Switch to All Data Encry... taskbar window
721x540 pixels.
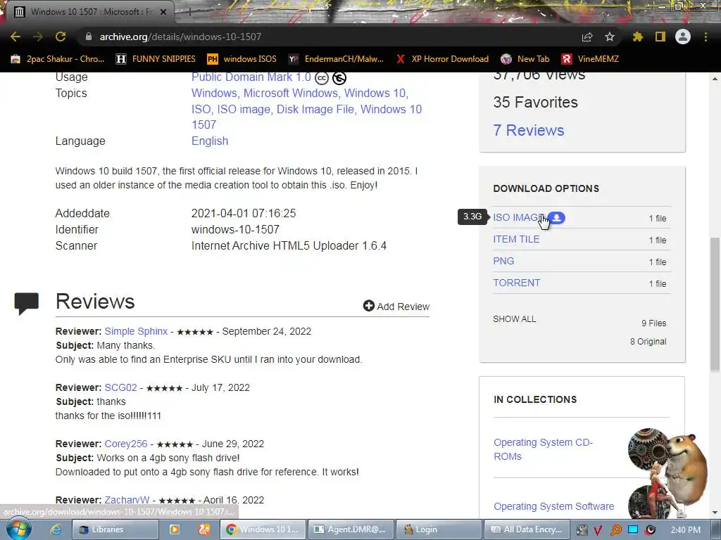click(x=527, y=529)
